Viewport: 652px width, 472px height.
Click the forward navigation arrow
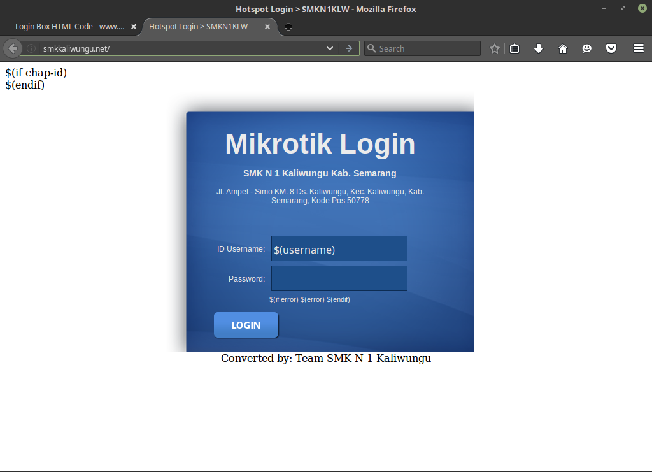pos(348,48)
